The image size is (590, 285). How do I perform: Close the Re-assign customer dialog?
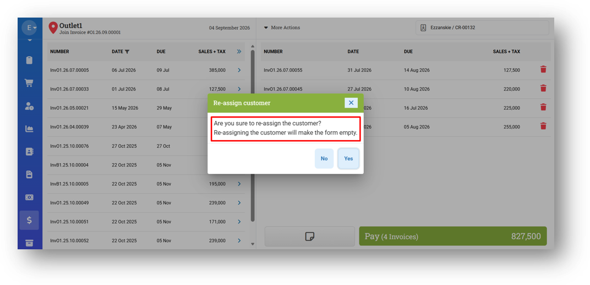click(x=351, y=103)
